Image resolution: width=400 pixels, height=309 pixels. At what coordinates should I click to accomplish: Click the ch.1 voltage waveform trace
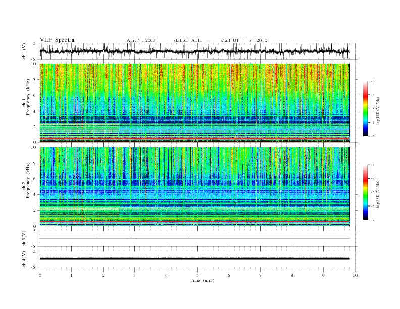194,51
